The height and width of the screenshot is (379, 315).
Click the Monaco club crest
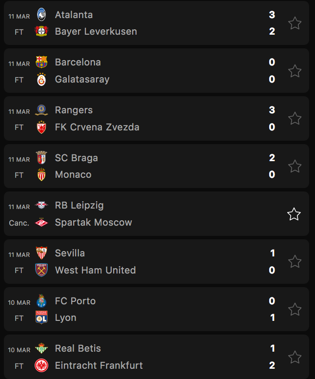[41, 175]
